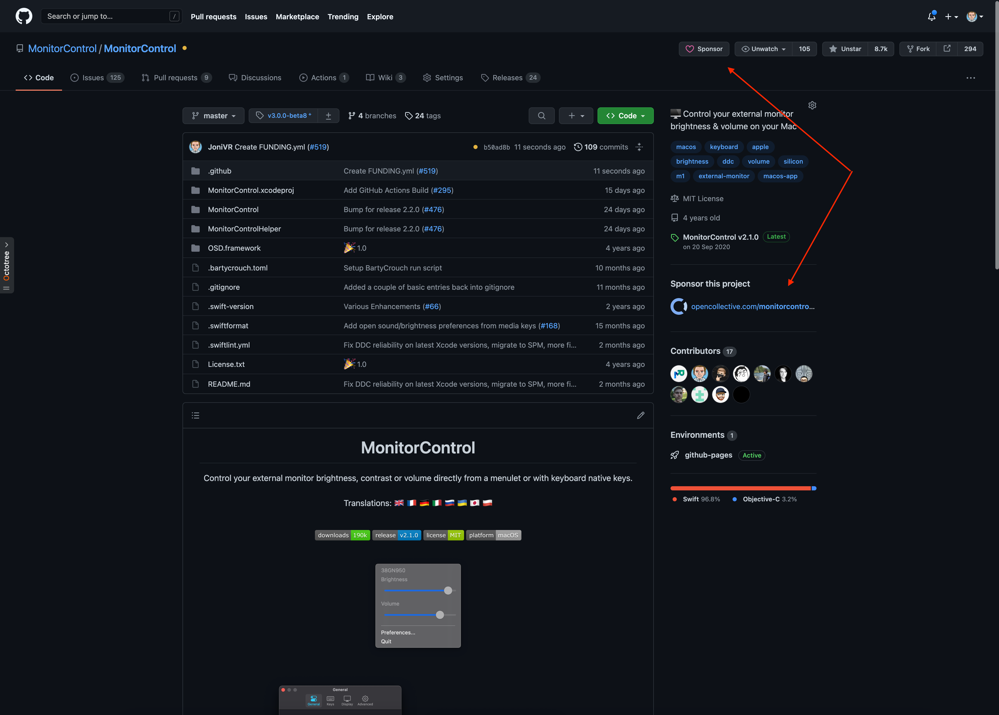
Task: Open the green Code dropdown
Action: click(625, 115)
